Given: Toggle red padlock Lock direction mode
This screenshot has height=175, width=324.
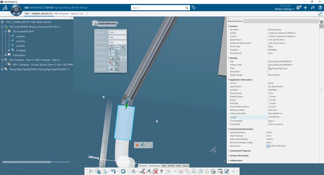Looking at the screenshot, I should (x=112, y=64).
